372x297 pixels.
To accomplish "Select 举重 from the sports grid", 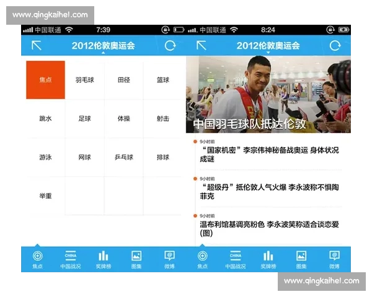I will pos(45,196).
